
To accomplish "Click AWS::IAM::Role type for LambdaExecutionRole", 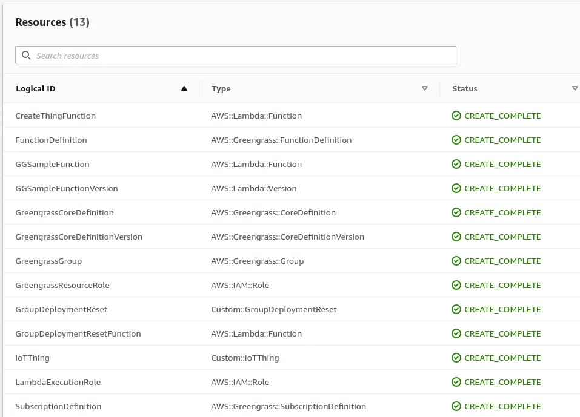I will click(x=240, y=382).
